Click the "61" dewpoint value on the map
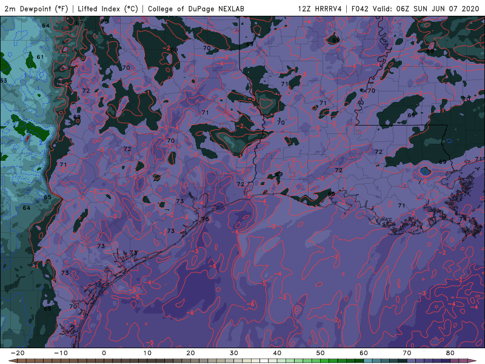Viewport: 485px width, 364px height. coord(40,57)
